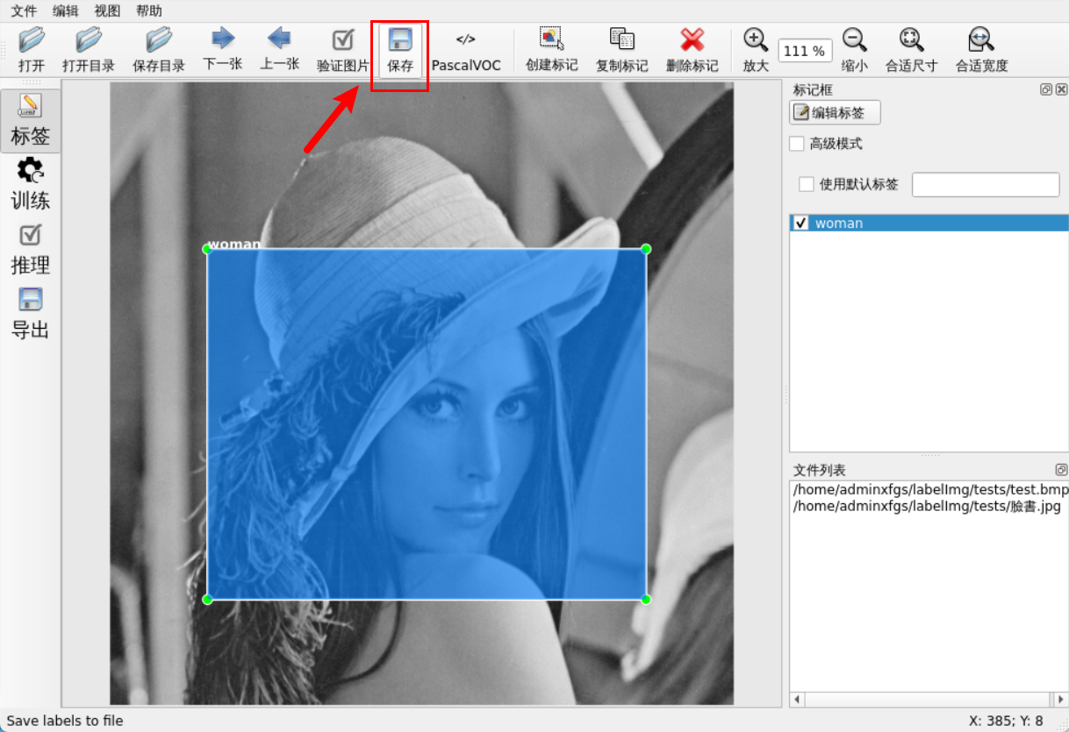Close the 标记框 panel
The height and width of the screenshot is (732, 1069).
pyautogui.click(x=1061, y=89)
